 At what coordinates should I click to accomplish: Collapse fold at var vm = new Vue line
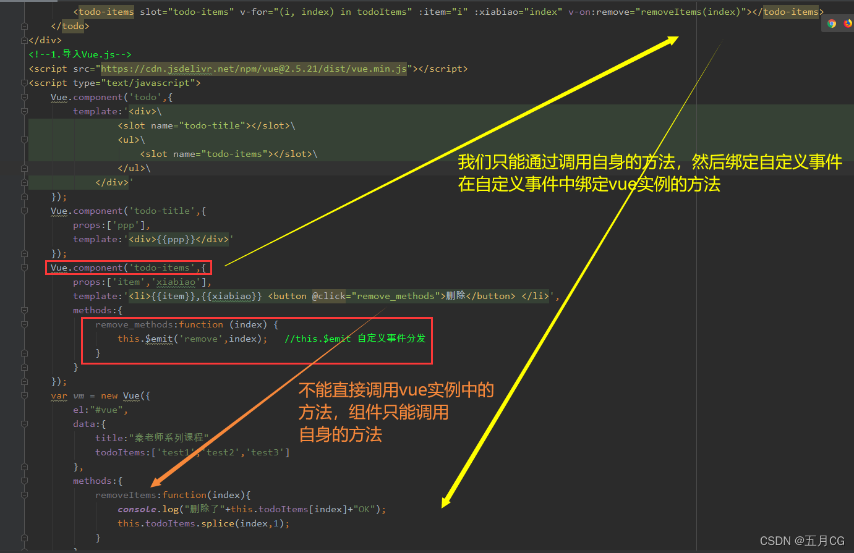coord(24,395)
